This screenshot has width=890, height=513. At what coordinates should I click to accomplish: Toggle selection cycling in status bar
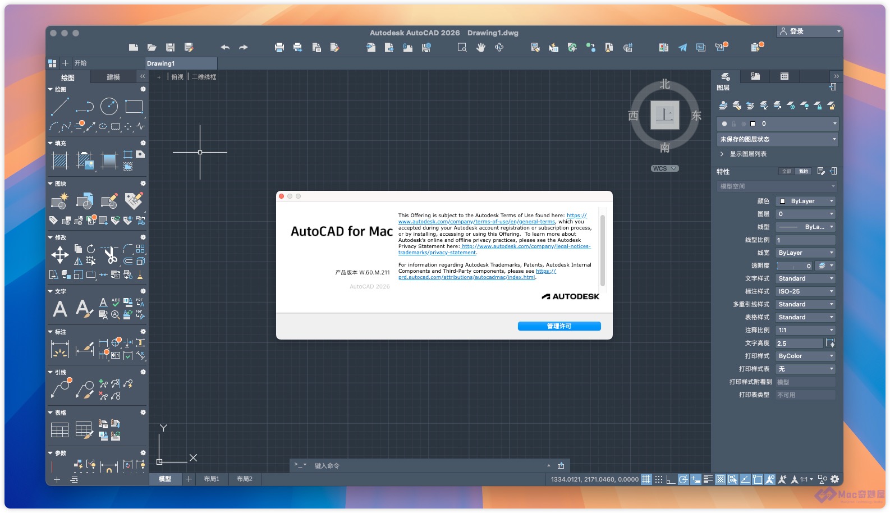pos(733,479)
